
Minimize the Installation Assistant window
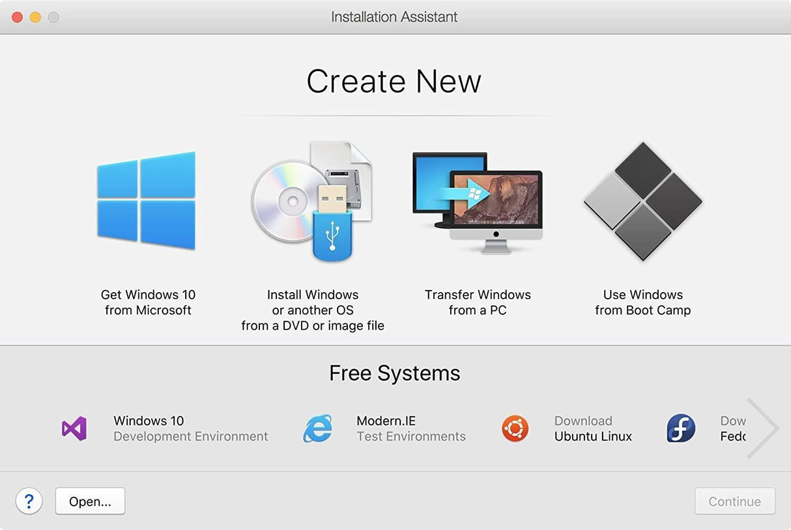[x=34, y=17]
